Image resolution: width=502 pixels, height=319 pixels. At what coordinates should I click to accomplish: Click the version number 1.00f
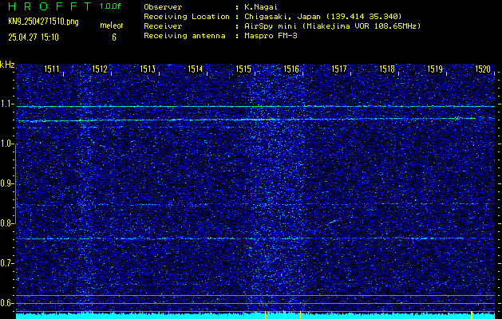point(110,6)
